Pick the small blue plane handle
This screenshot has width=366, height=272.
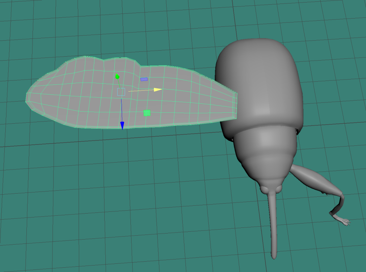point(144,79)
